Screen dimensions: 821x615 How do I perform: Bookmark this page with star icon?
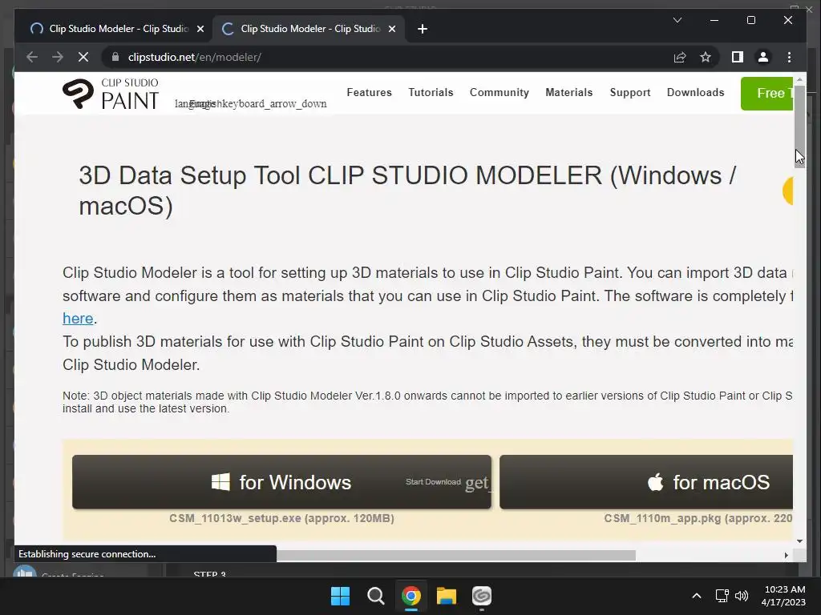(706, 57)
